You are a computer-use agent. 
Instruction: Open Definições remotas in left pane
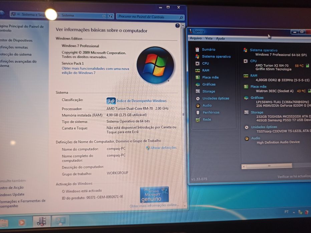14,47
